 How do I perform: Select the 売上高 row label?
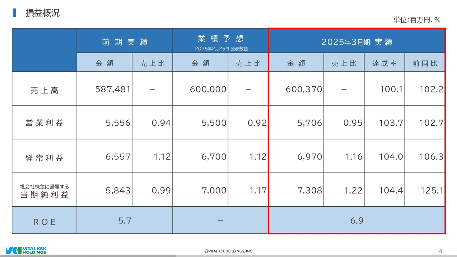pyautogui.click(x=44, y=91)
